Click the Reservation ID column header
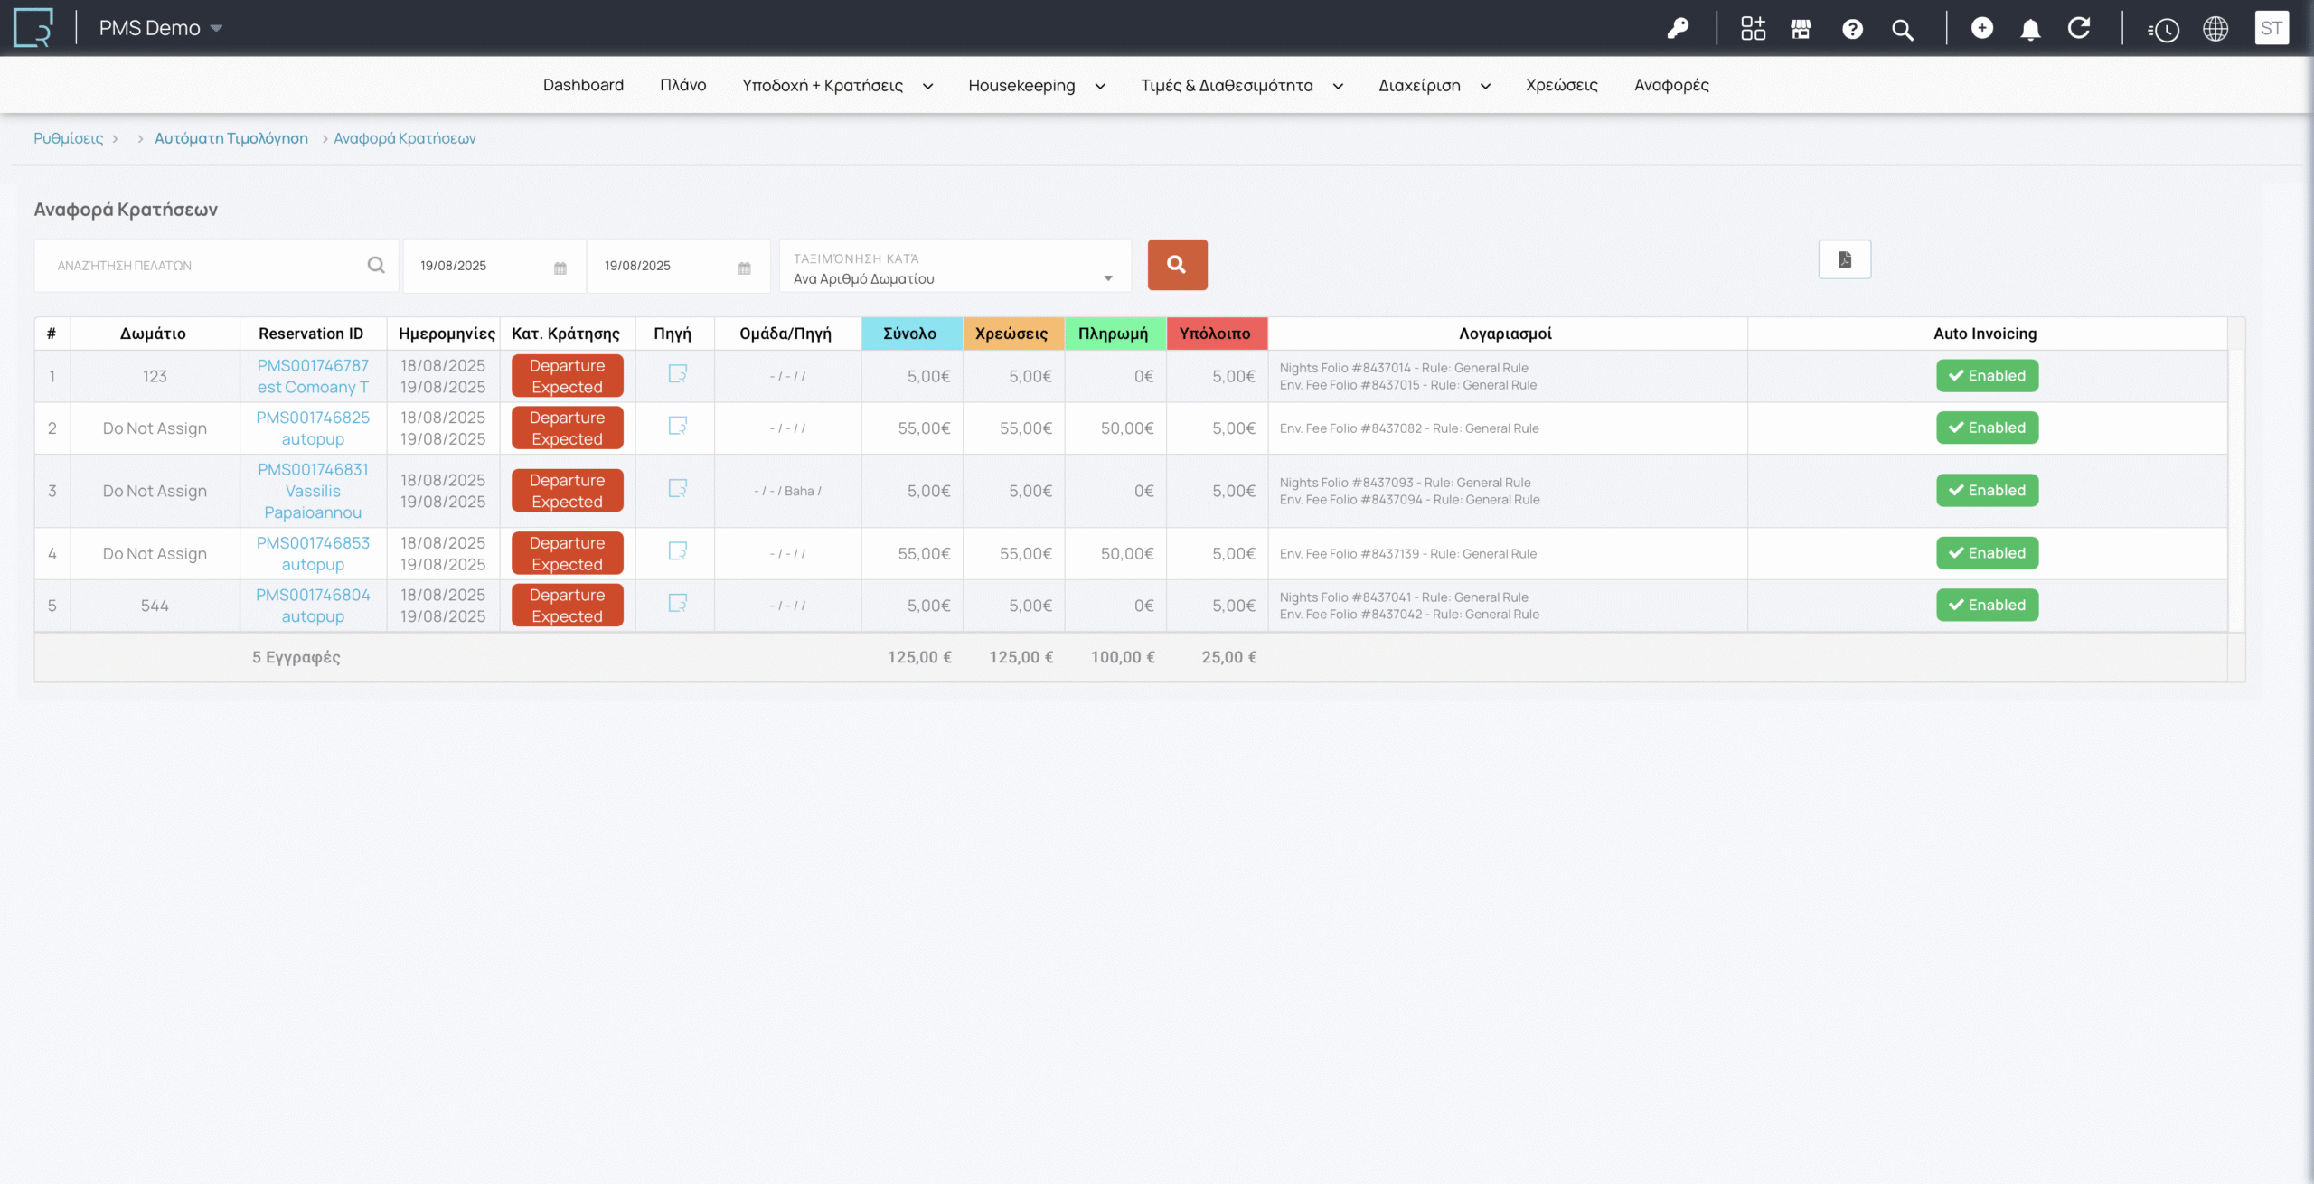 (x=311, y=334)
